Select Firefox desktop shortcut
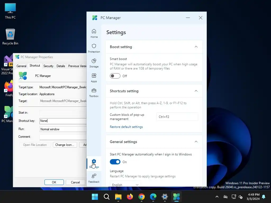 [8, 88]
